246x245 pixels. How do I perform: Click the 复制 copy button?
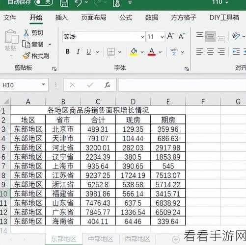click(x=33, y=44)
